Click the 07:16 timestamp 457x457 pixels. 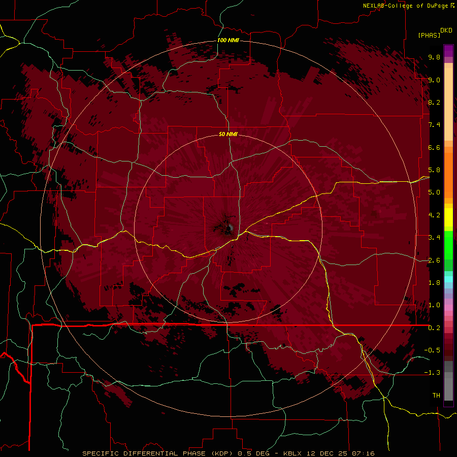point(363,453)
